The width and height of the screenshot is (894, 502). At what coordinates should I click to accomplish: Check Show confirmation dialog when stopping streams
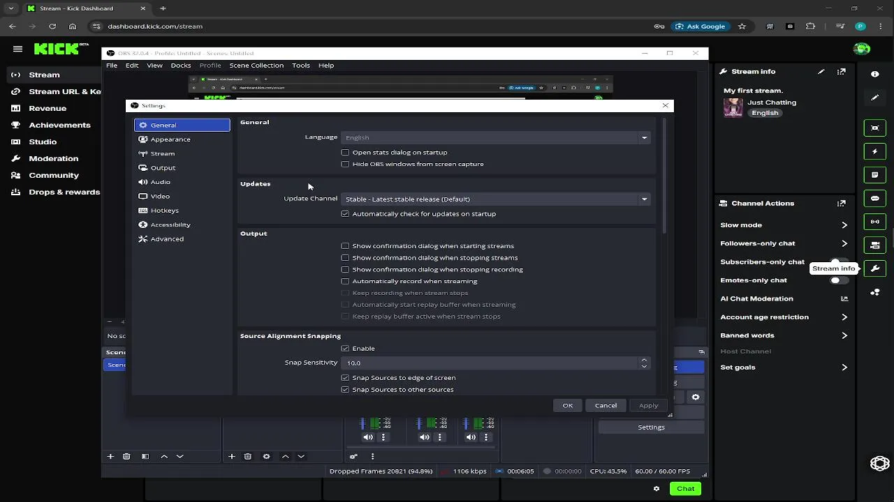(345, 257)
